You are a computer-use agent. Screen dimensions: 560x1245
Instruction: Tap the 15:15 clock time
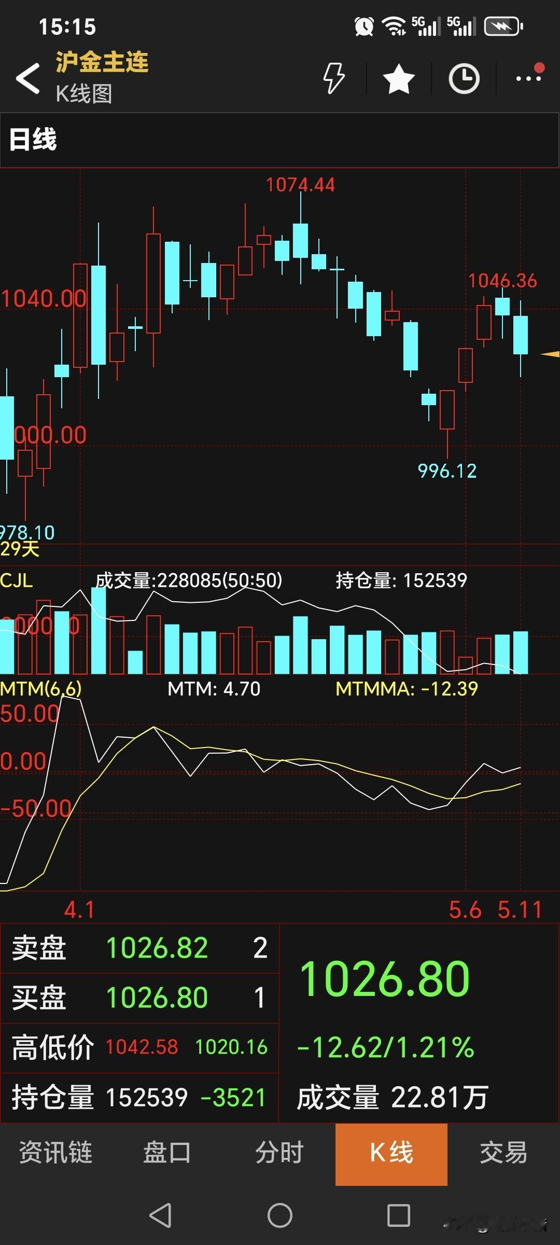click(68, 27)
